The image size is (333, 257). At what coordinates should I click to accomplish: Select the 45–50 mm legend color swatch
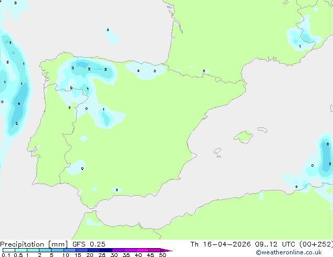pyautogui.click(x=154, y=250)
